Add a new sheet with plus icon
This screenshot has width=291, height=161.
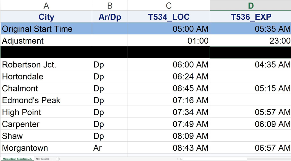[x=58, y=159]
